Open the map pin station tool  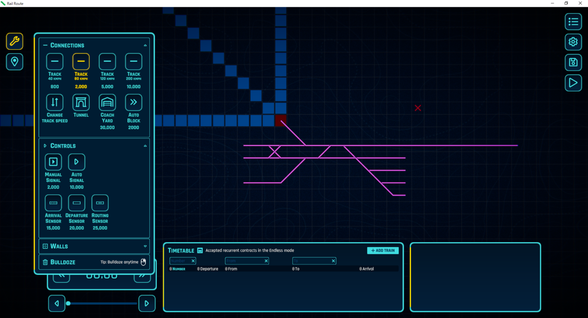15,62
